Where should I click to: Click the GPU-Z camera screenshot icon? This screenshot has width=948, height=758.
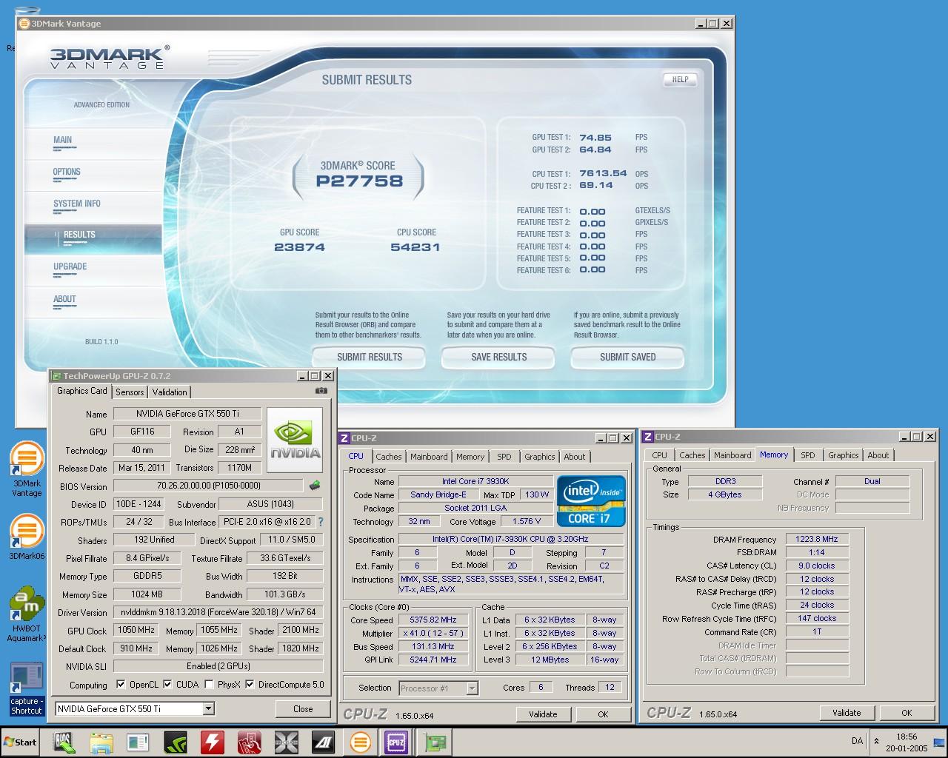click(321, 391)
